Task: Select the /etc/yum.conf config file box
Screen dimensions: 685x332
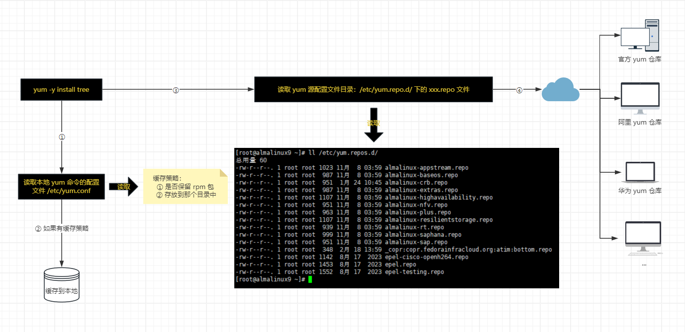Action: click(x=61, y=187)
